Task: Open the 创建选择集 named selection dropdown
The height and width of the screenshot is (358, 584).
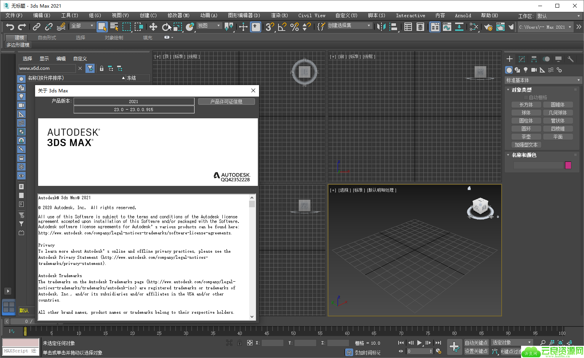Action: pos(349,26)
